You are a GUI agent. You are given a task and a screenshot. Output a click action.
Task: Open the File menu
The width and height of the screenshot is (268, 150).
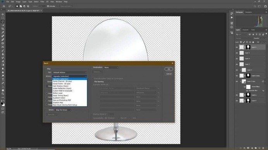[8, 2]
